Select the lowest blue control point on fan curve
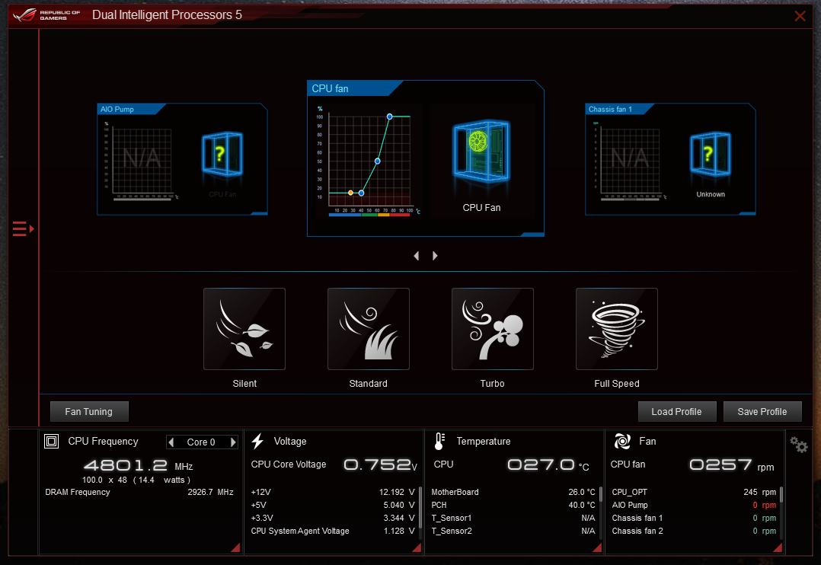 pos(361,193)
